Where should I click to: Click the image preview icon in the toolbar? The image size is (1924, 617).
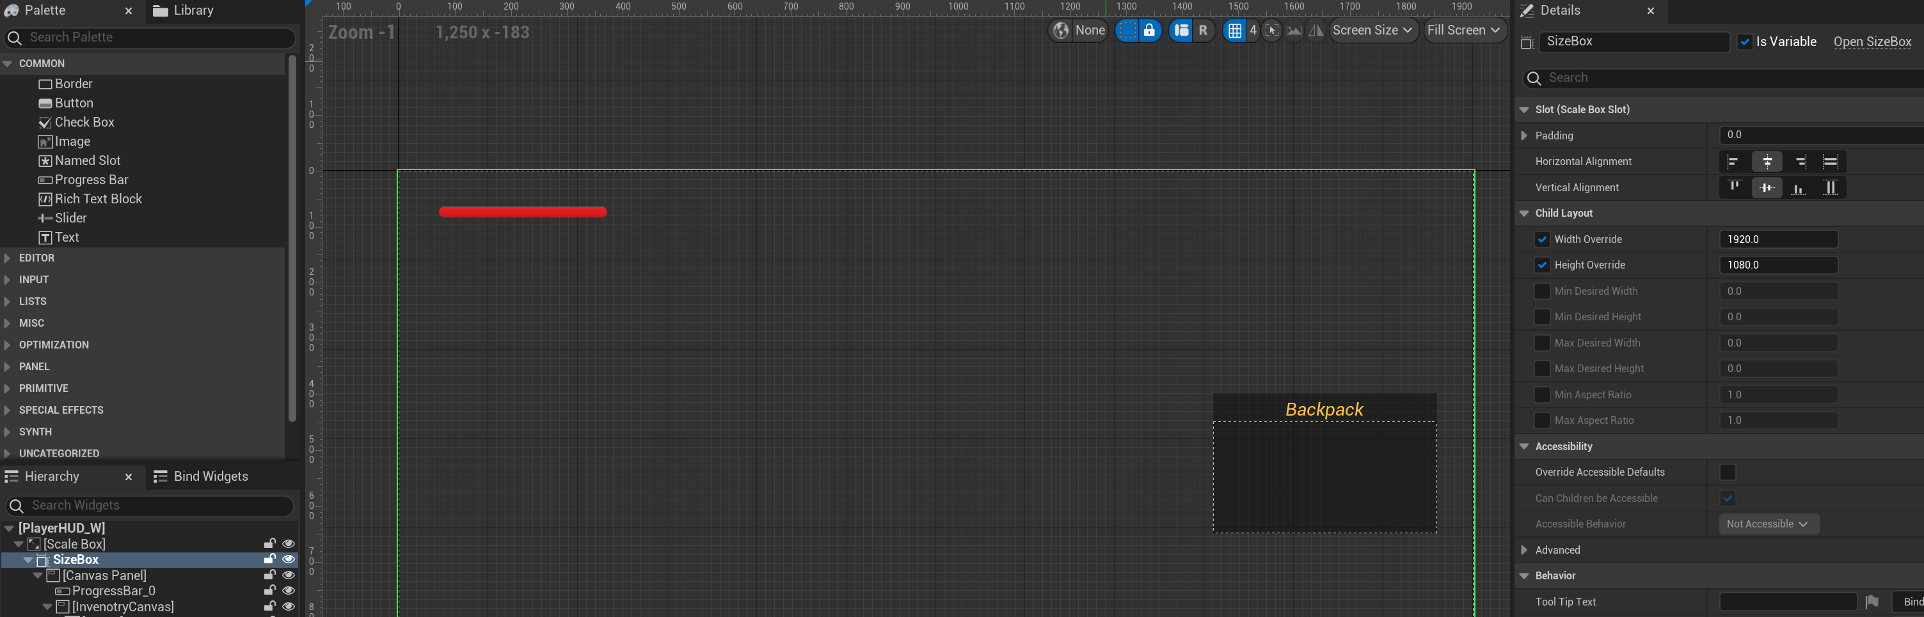click(1294, 31)
